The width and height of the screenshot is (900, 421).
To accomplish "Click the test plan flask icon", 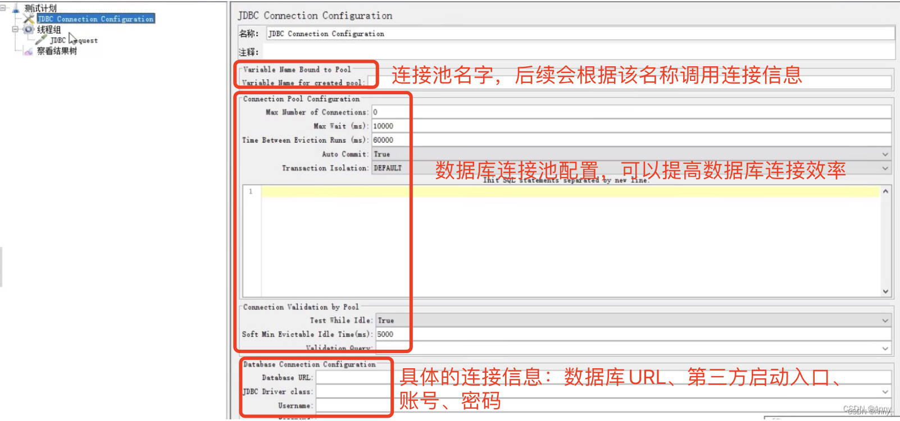I will 16,8.
